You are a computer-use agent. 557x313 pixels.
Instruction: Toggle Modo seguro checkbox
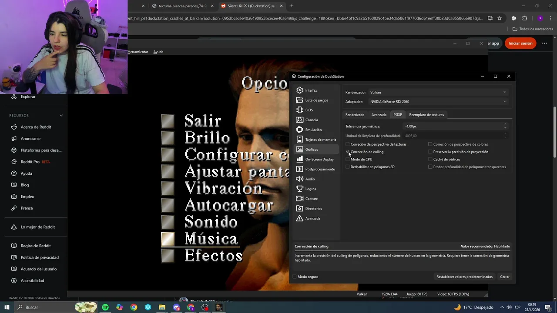pos(305,277)
